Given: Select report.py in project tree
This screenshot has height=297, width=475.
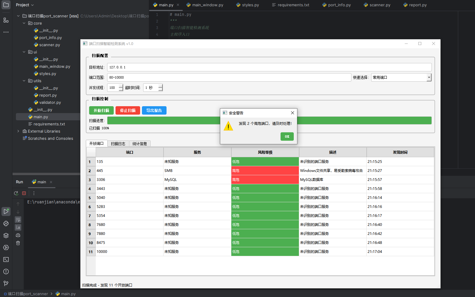Looking at the screenshot, I should (48, 95).
